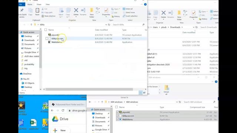237x133 pixels.
Task: Switch to the Share tab in ti84a
Action: 39,4
